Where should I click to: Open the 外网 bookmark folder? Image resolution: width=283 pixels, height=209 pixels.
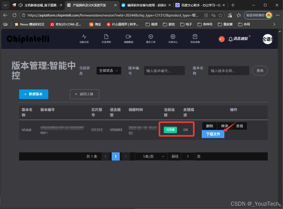(x=244, y=24)
